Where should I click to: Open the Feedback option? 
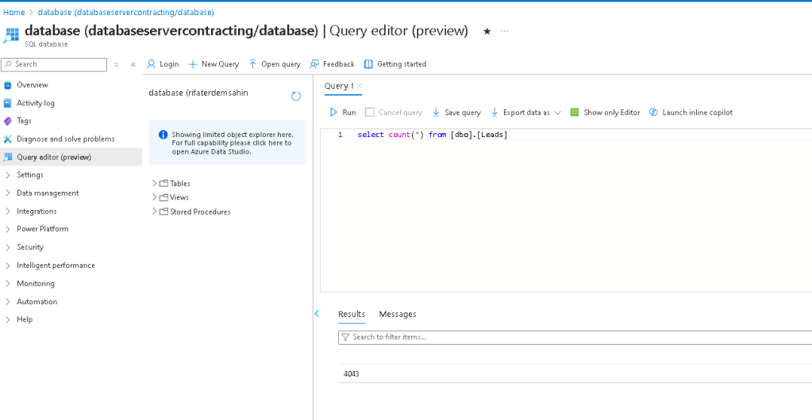(x=332, y=64)
